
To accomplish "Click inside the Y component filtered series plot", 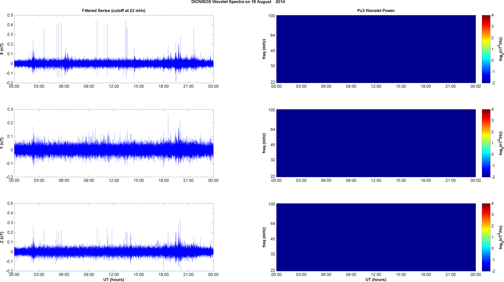I will pos(114,143).
